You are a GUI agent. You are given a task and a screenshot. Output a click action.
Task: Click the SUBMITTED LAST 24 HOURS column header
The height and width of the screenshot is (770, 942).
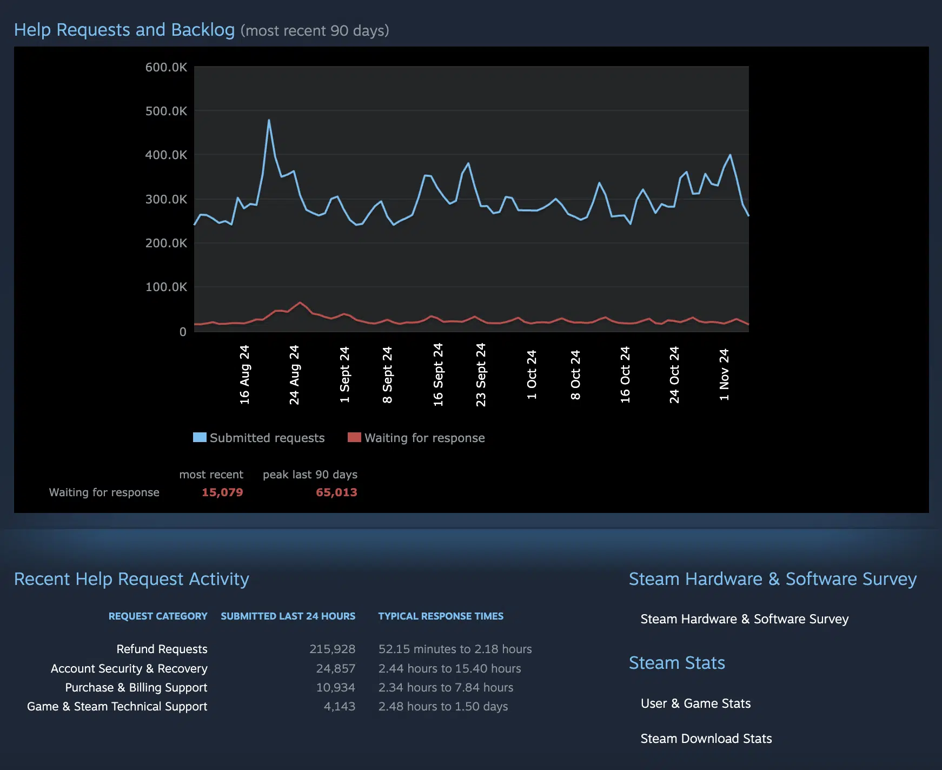[288, 616]
